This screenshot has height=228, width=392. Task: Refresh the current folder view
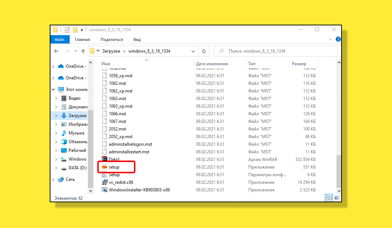click(x=204, y=51)
